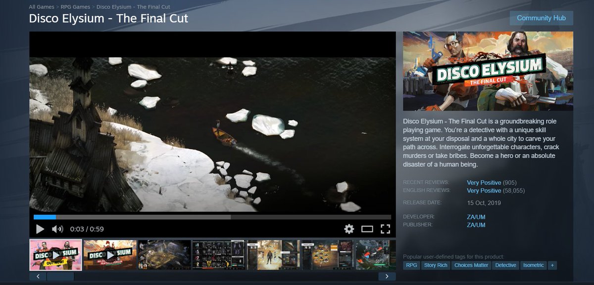Toggle theater mode on the video player
The height and width of the screenshot is (285, 594).
(x=367, y=229)
